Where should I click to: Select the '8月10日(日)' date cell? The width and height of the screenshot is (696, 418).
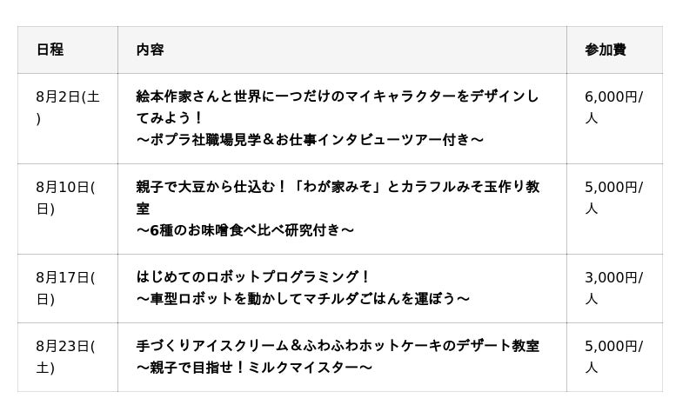[x=65, y=197]
